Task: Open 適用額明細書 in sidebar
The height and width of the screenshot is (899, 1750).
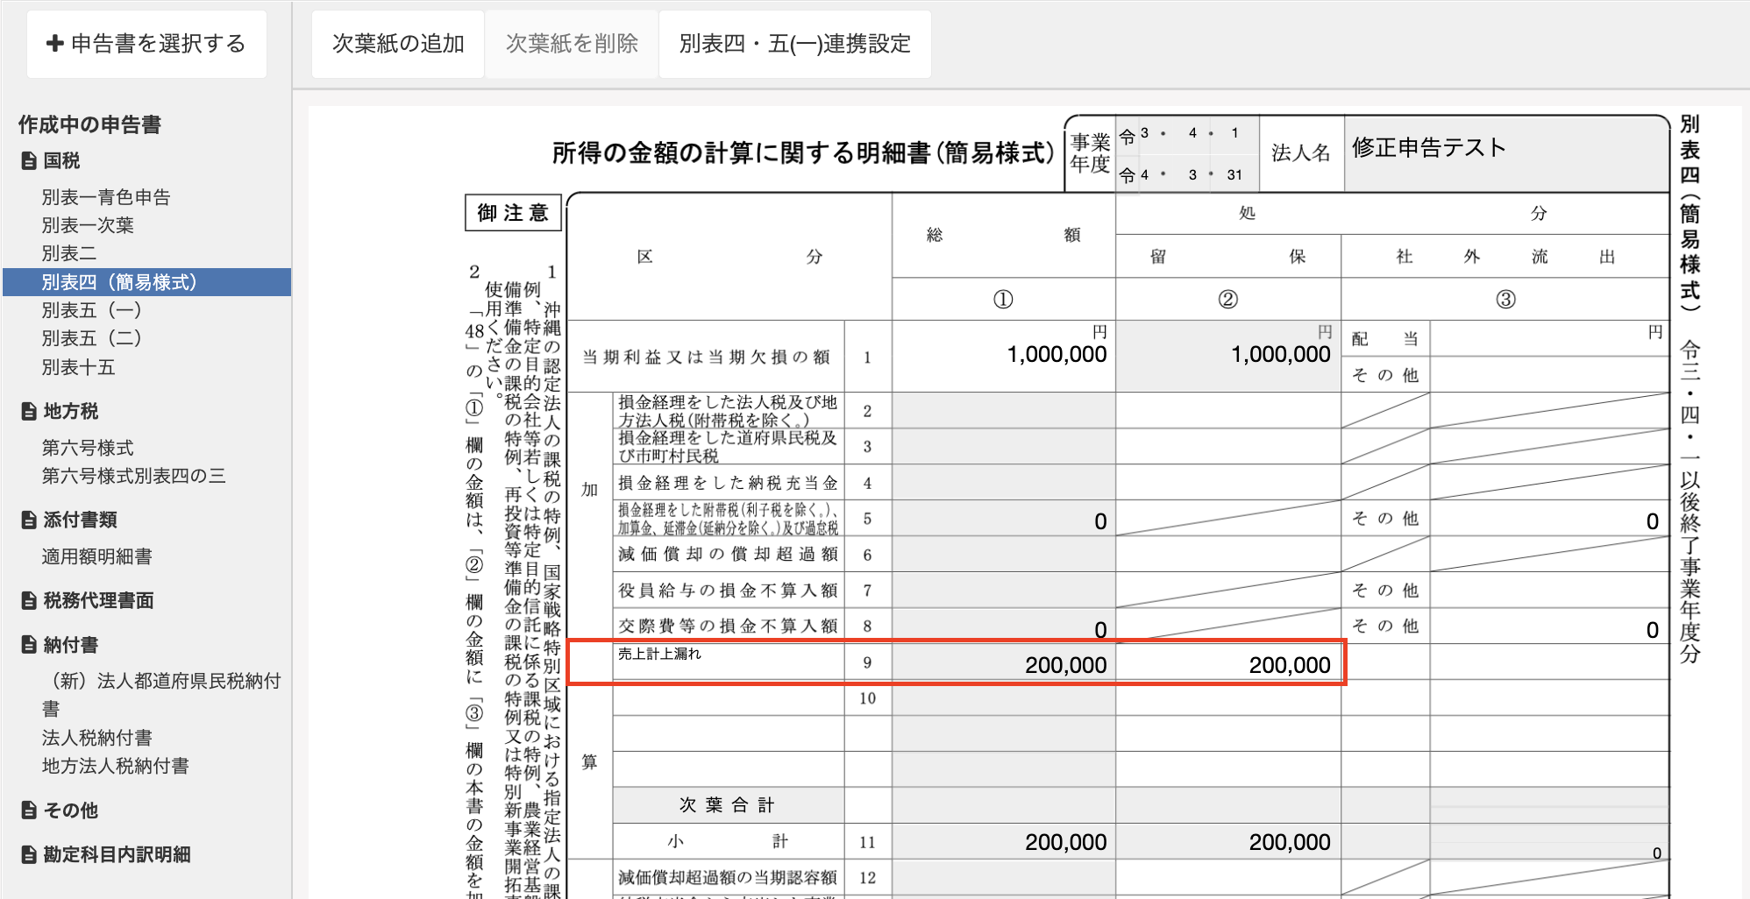Action: (96, 556)
